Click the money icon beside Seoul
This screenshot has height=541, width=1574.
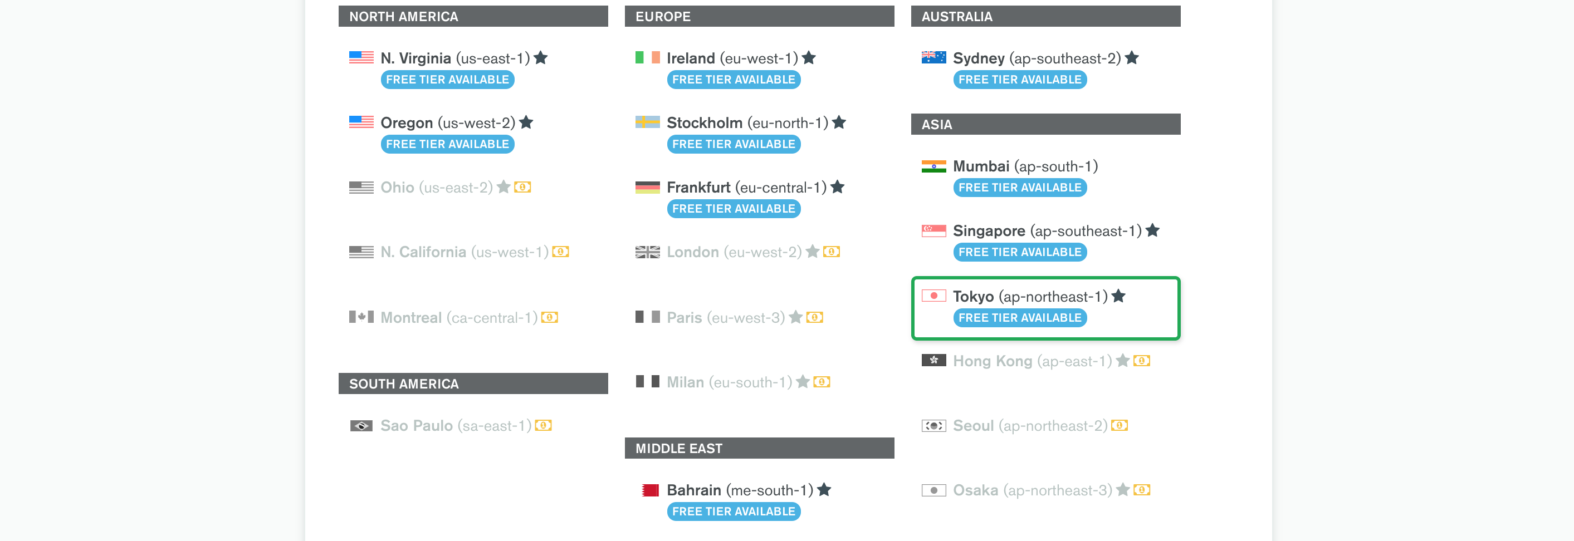[1120, 425]
